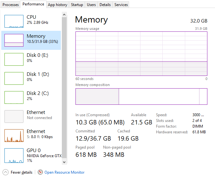
Task: Select the Services tab
Action: (x=121, y=5)
